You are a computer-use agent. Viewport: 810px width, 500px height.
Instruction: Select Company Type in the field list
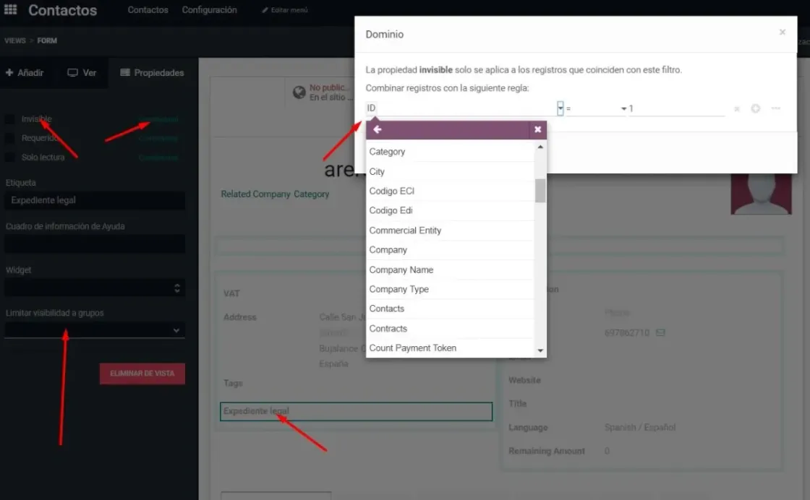coord(450,289)
